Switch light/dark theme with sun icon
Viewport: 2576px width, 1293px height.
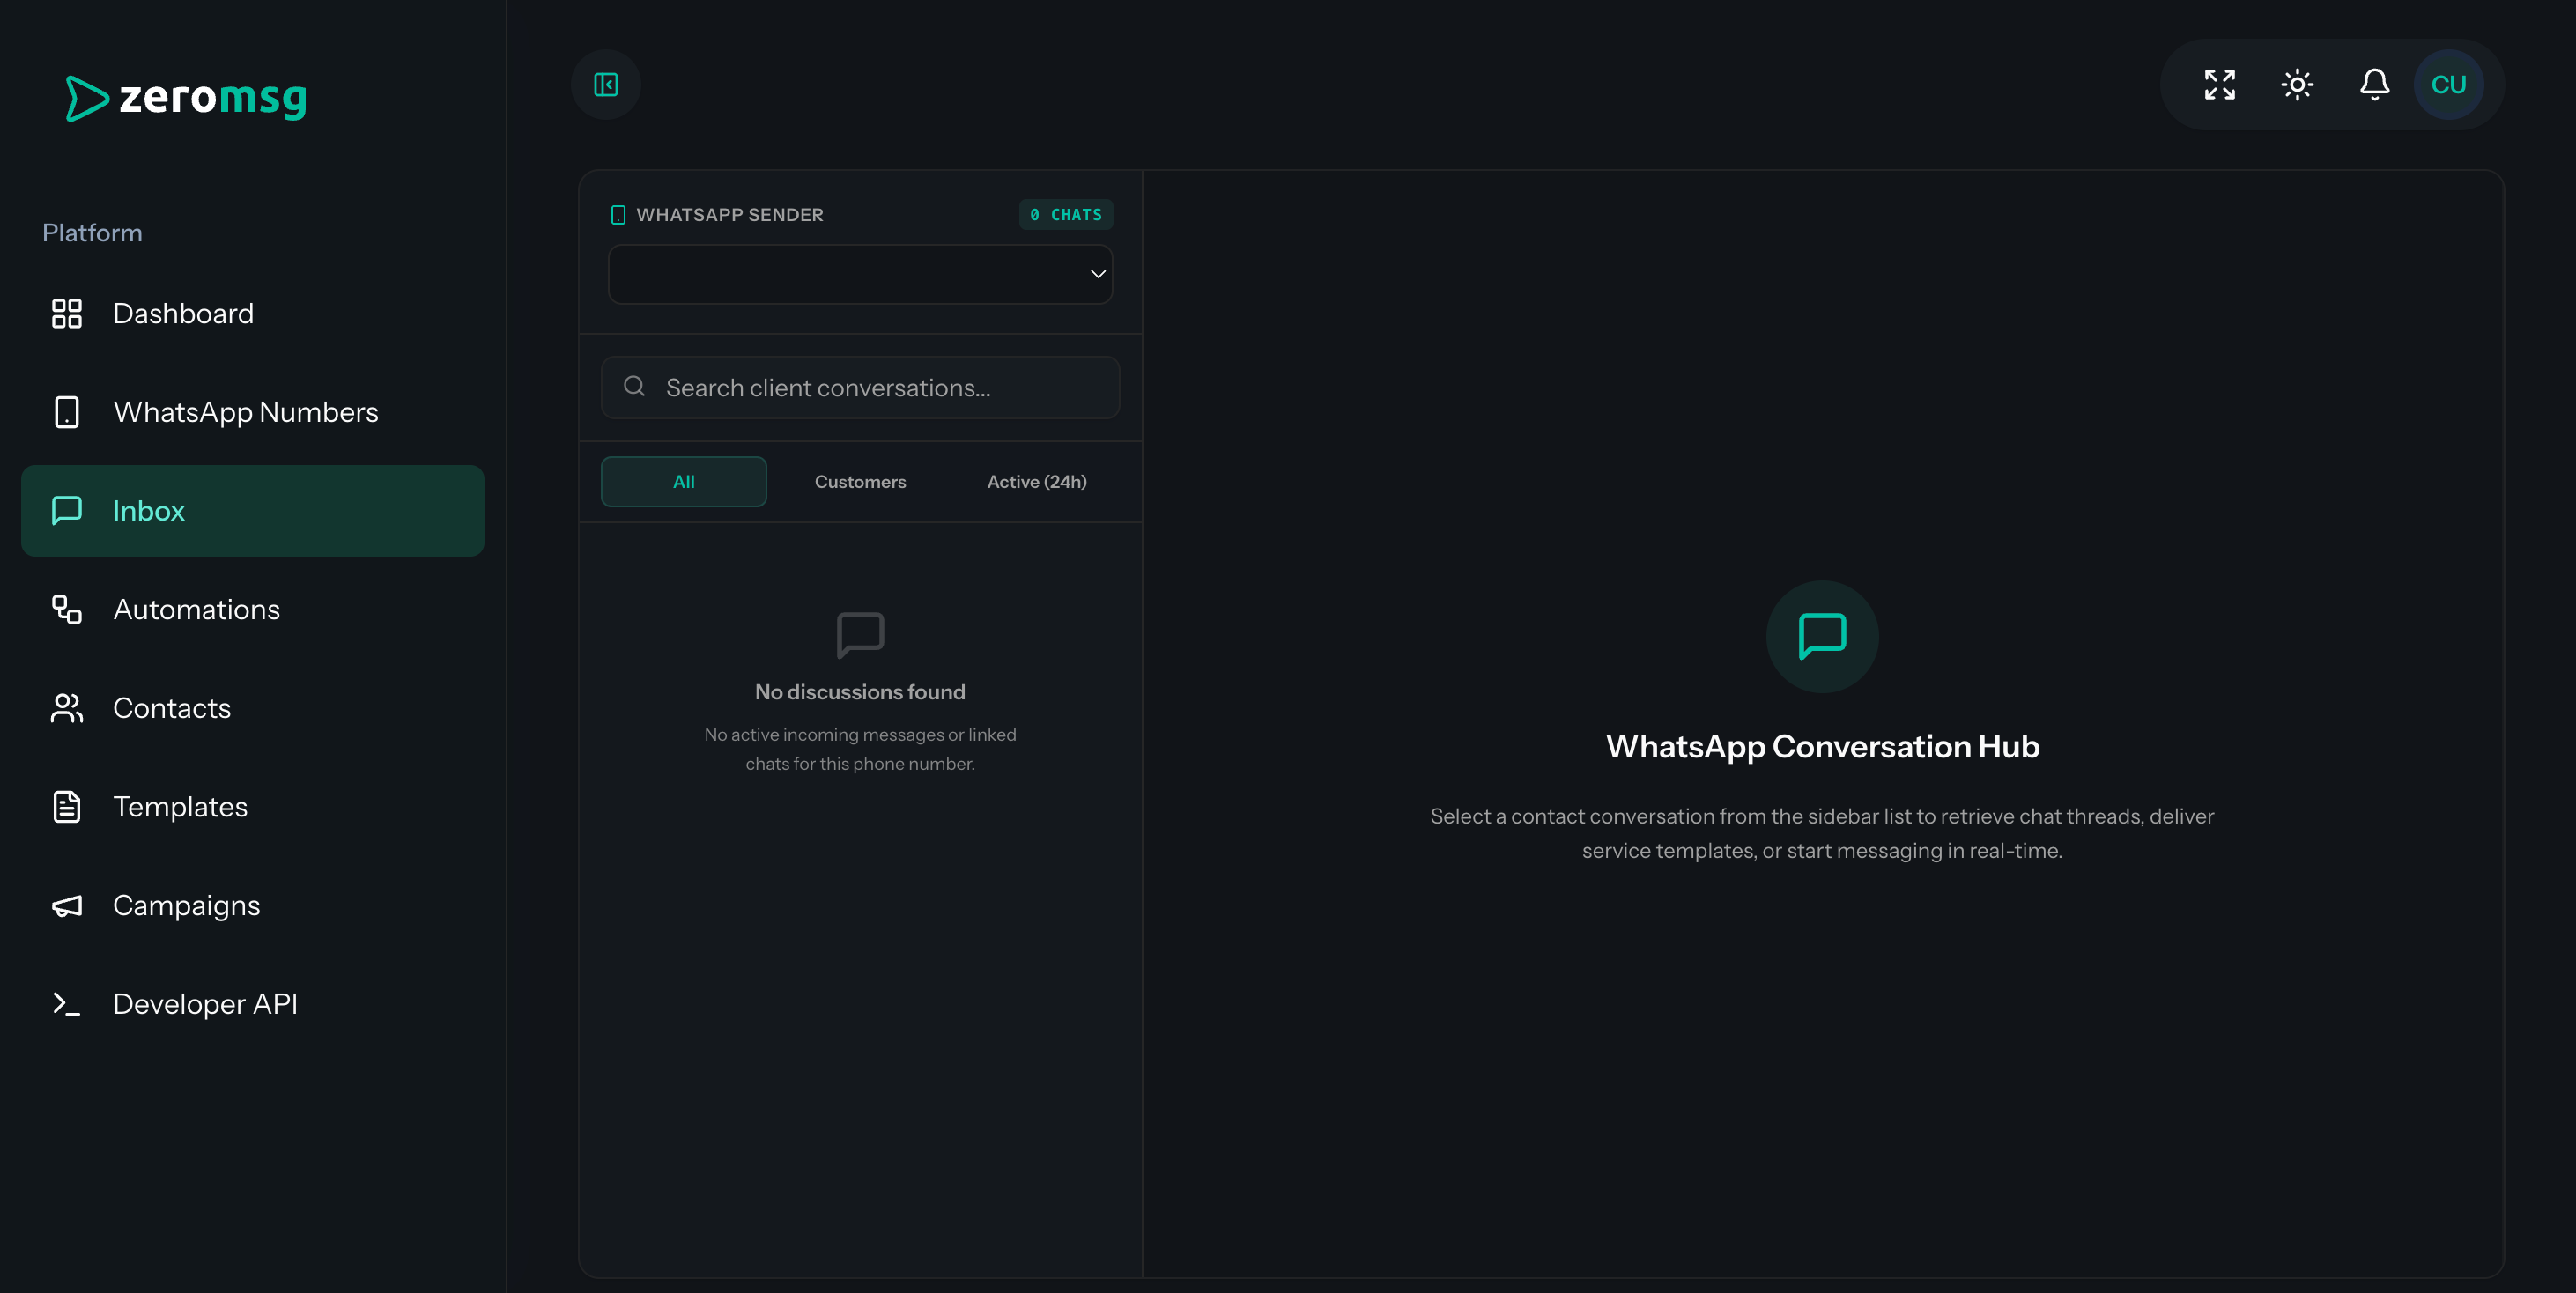2297,85
